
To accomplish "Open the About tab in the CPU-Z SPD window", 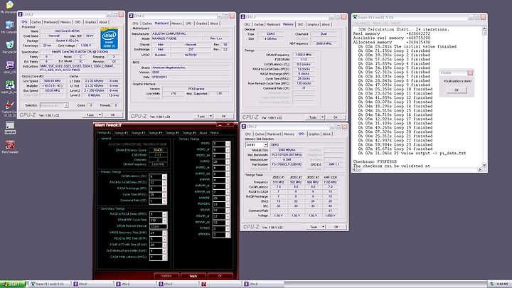I will 326,134.
